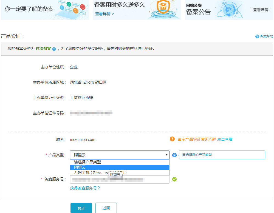This screenshot has width=274, height=213.
Task: Click 查看详情 > link in middle banner
Action: (104, 14)
